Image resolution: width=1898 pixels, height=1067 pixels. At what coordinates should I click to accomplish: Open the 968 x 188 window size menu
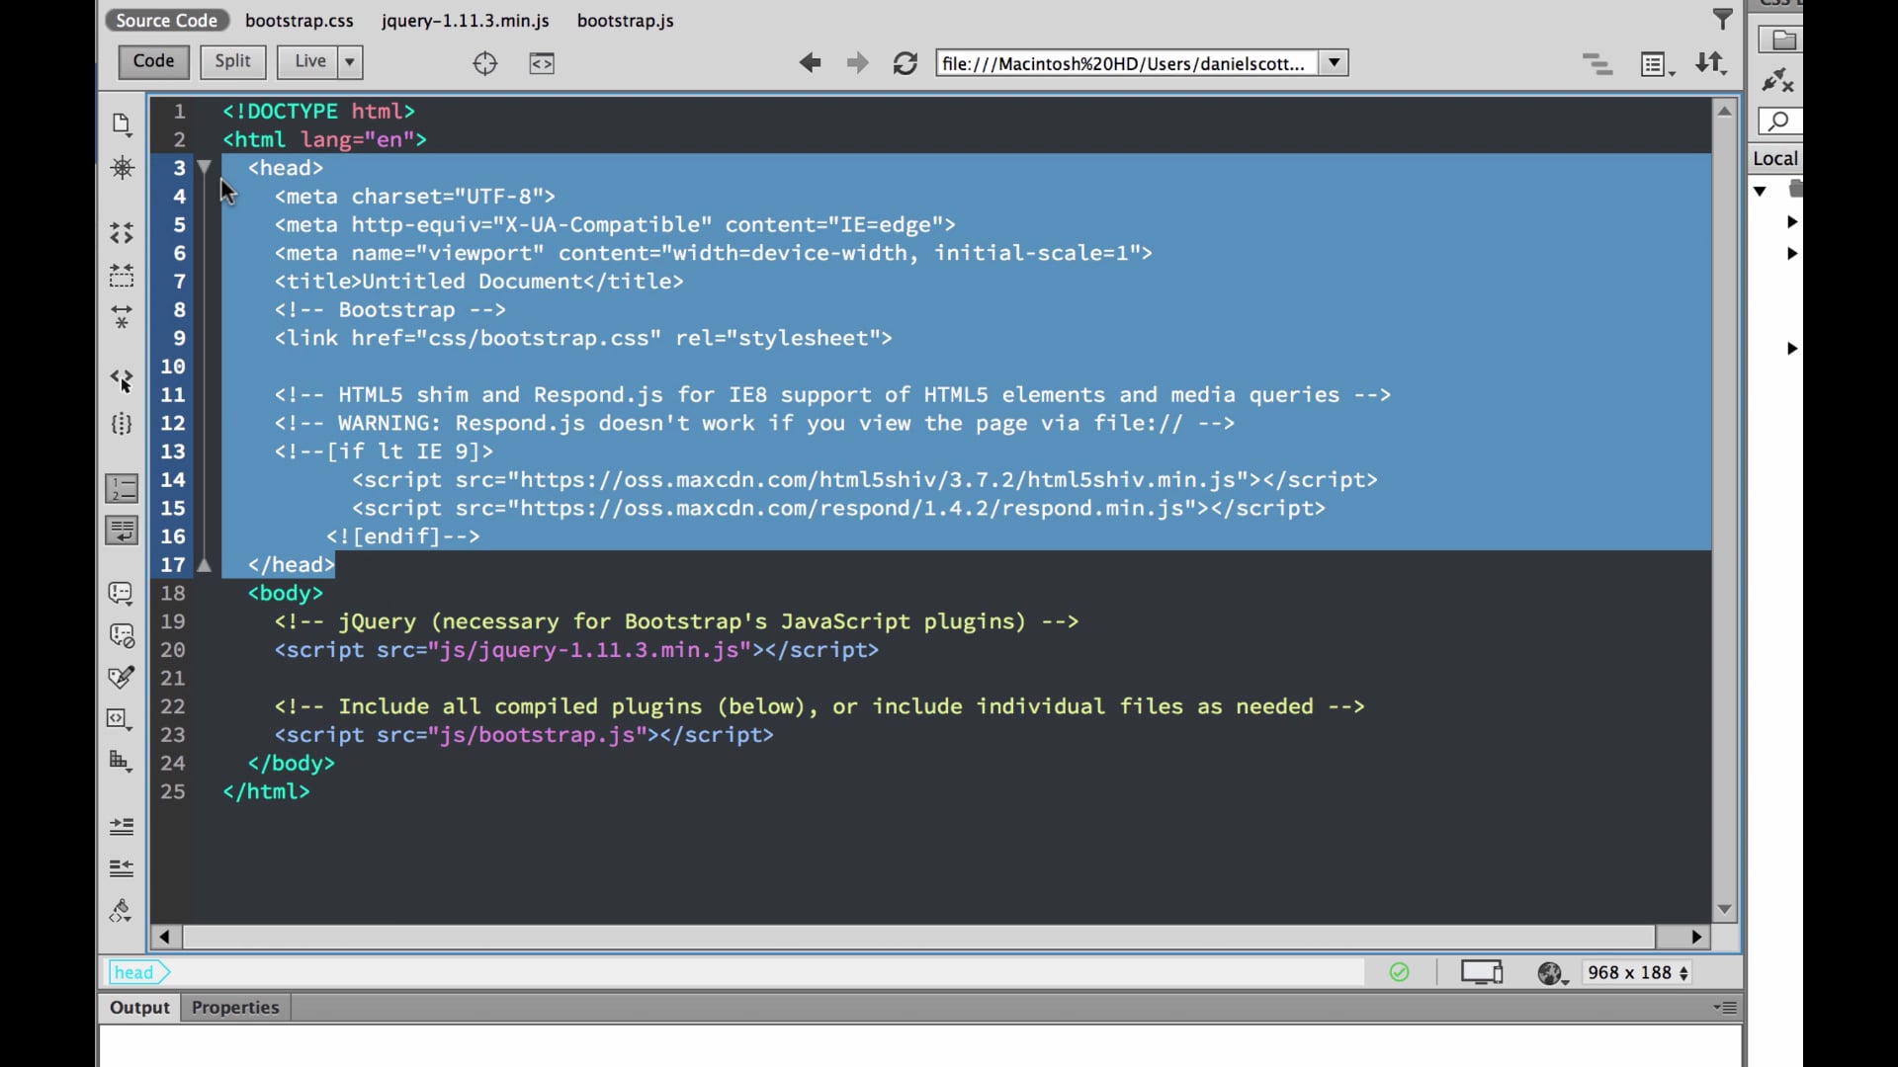tap(1637, 972)
